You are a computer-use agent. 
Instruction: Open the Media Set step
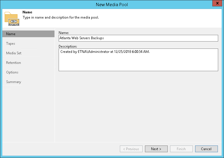[x=14, y=53]
